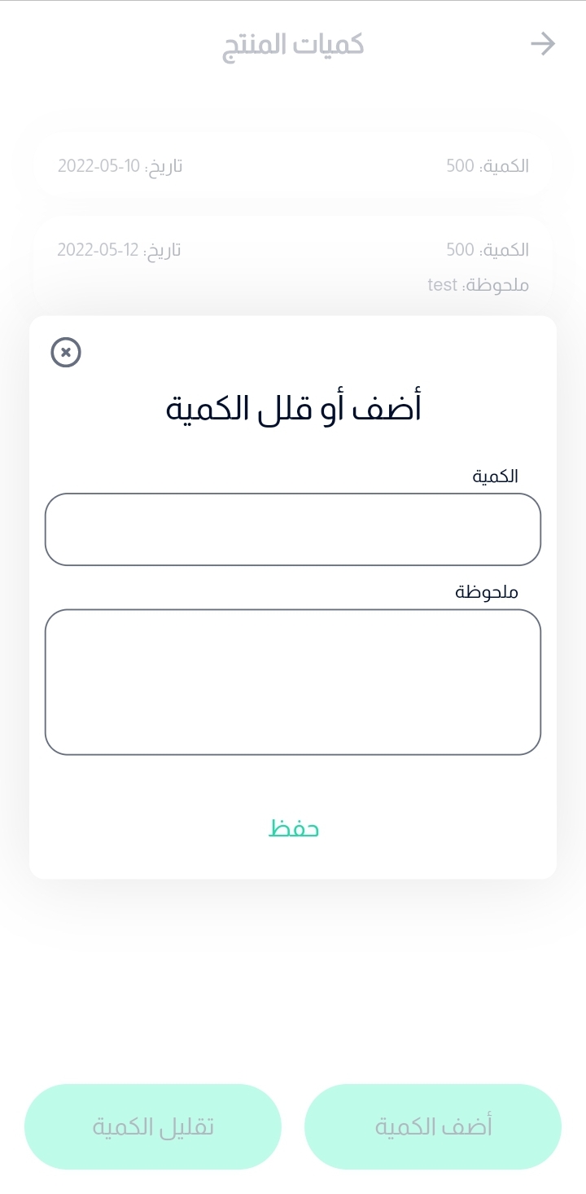Click quantity 500 in the 2022-05-12 record

coord(461,249)
